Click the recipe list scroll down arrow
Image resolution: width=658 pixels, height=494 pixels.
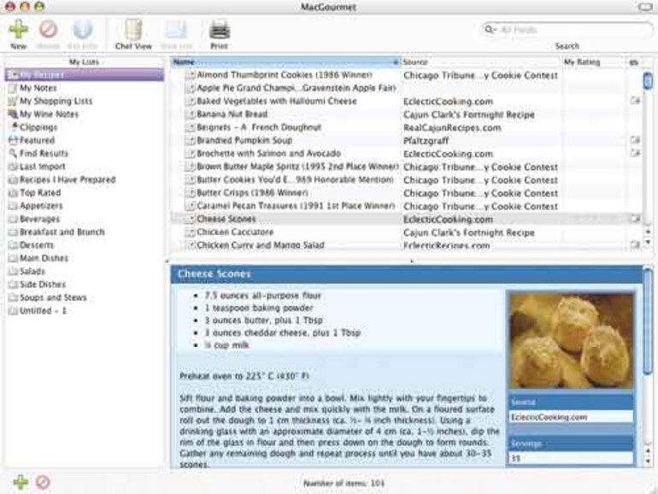click(649, 243)
